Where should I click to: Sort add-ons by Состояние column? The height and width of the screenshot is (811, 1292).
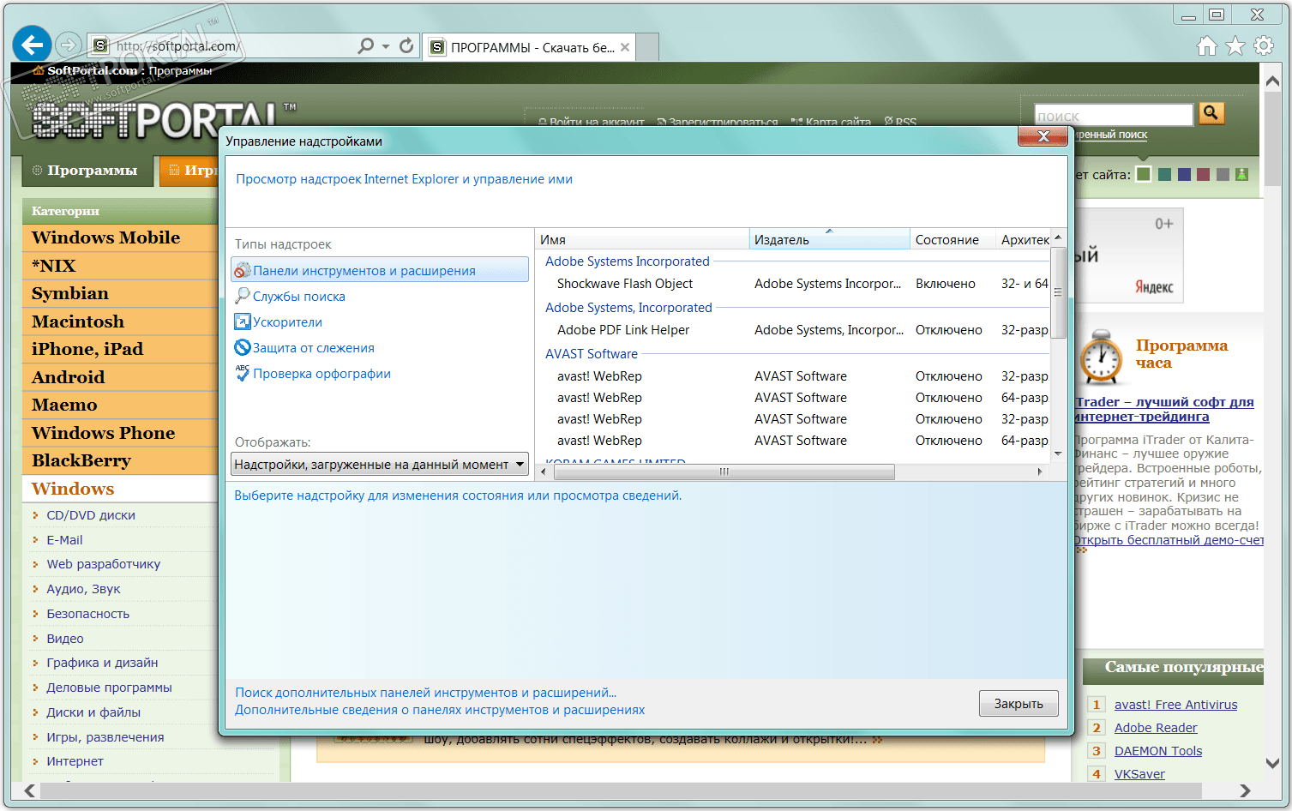coord(952,239)
